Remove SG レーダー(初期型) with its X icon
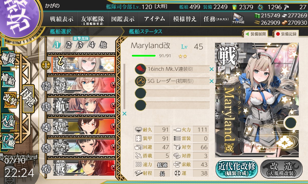The image size is (308, 184). click(211, 81)
